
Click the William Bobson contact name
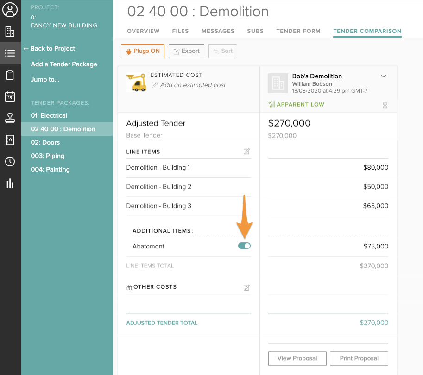pyautogui.click(x=312, y=84)
